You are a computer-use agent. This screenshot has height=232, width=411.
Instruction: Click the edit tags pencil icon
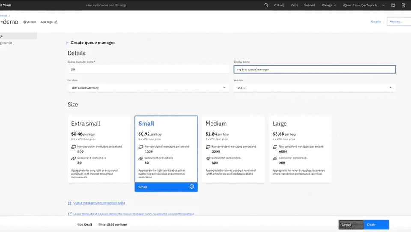[56, 22]
